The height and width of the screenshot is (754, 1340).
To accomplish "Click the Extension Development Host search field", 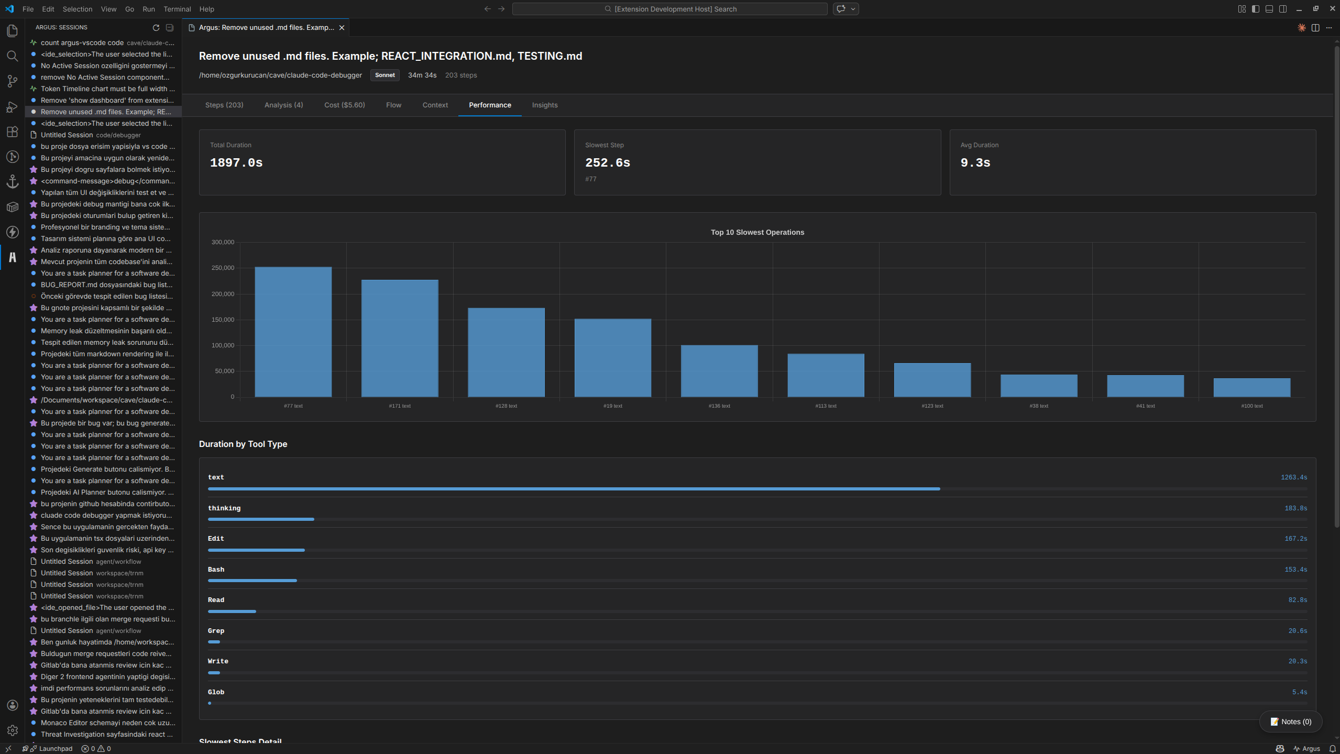I will [670, 9].
